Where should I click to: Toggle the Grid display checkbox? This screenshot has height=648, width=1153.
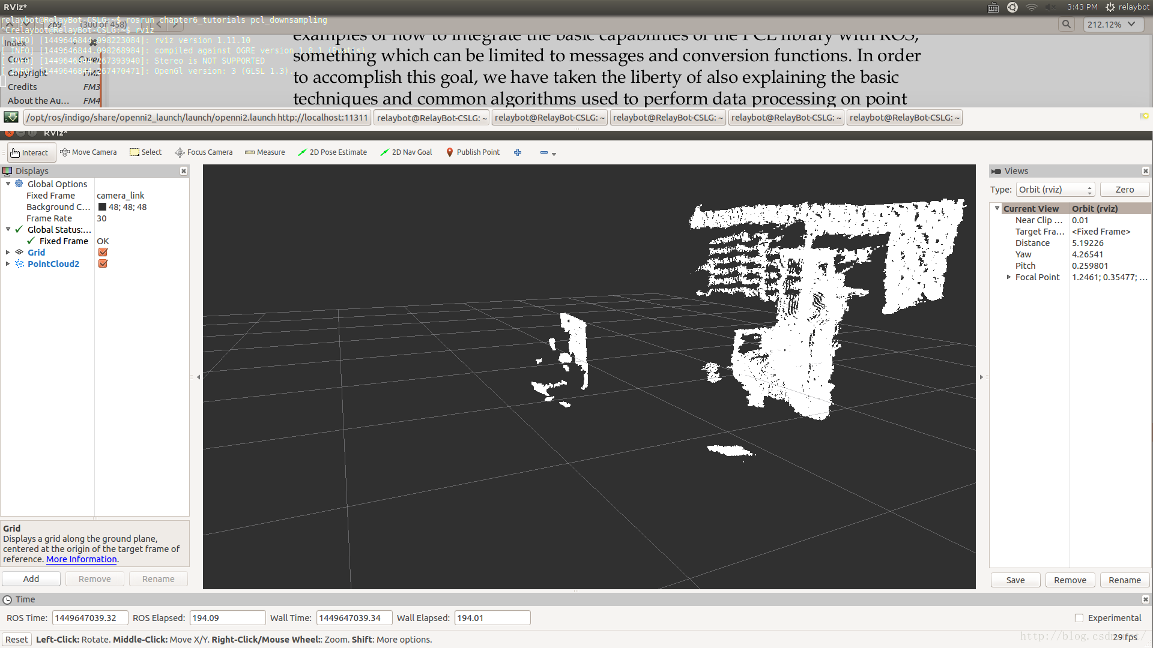click(103, 253)
